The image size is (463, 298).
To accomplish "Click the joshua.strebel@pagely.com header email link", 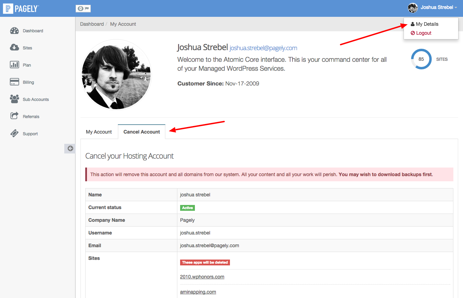I will click(263, 48).
